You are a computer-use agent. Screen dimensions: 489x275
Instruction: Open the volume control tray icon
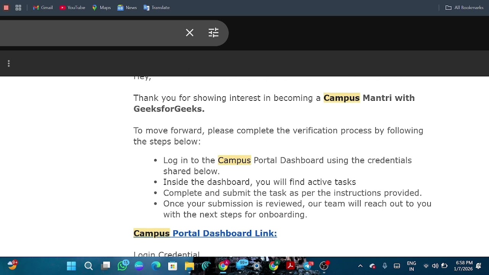[435, 266]
